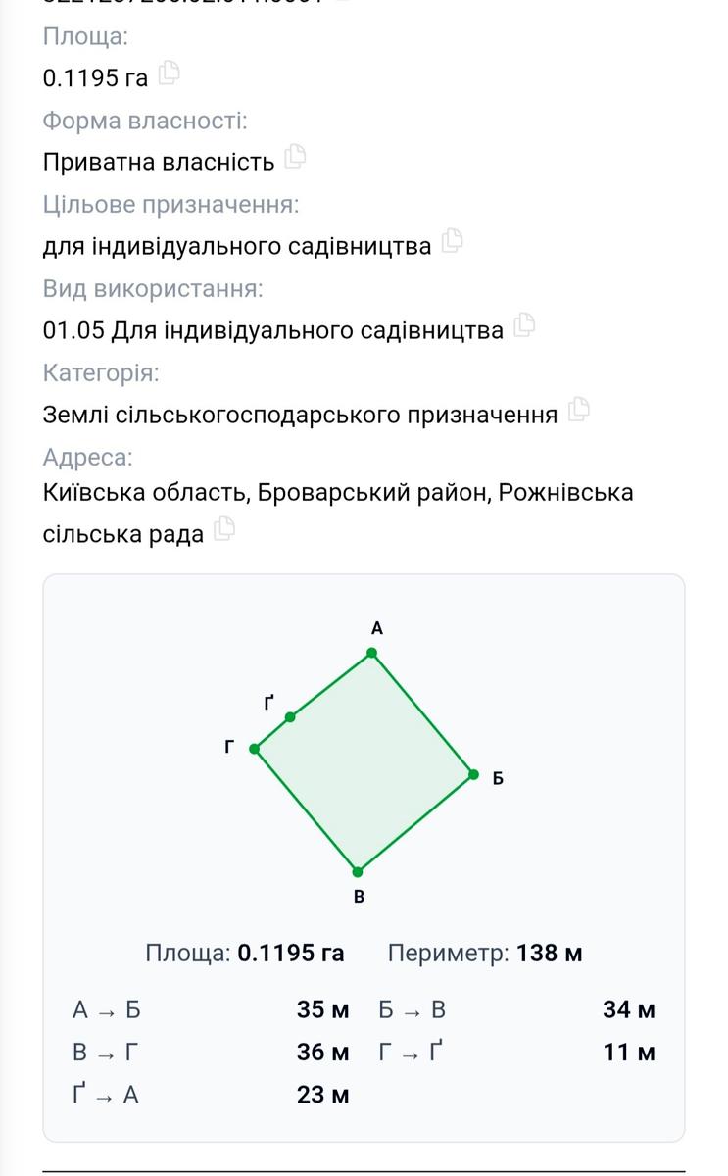
Task: Copy the land category text
Action: tap(578, 409)
